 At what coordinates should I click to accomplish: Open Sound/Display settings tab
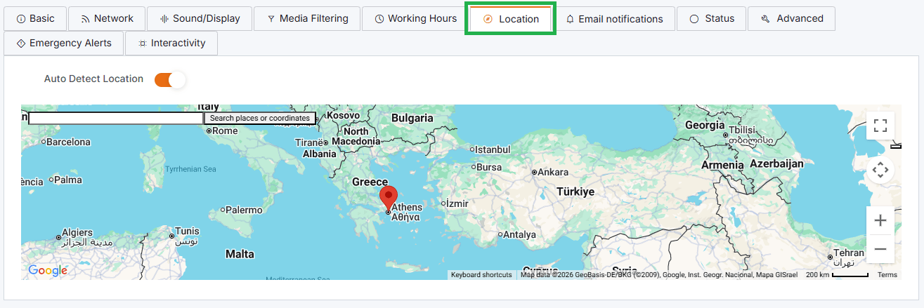(200, 19)
